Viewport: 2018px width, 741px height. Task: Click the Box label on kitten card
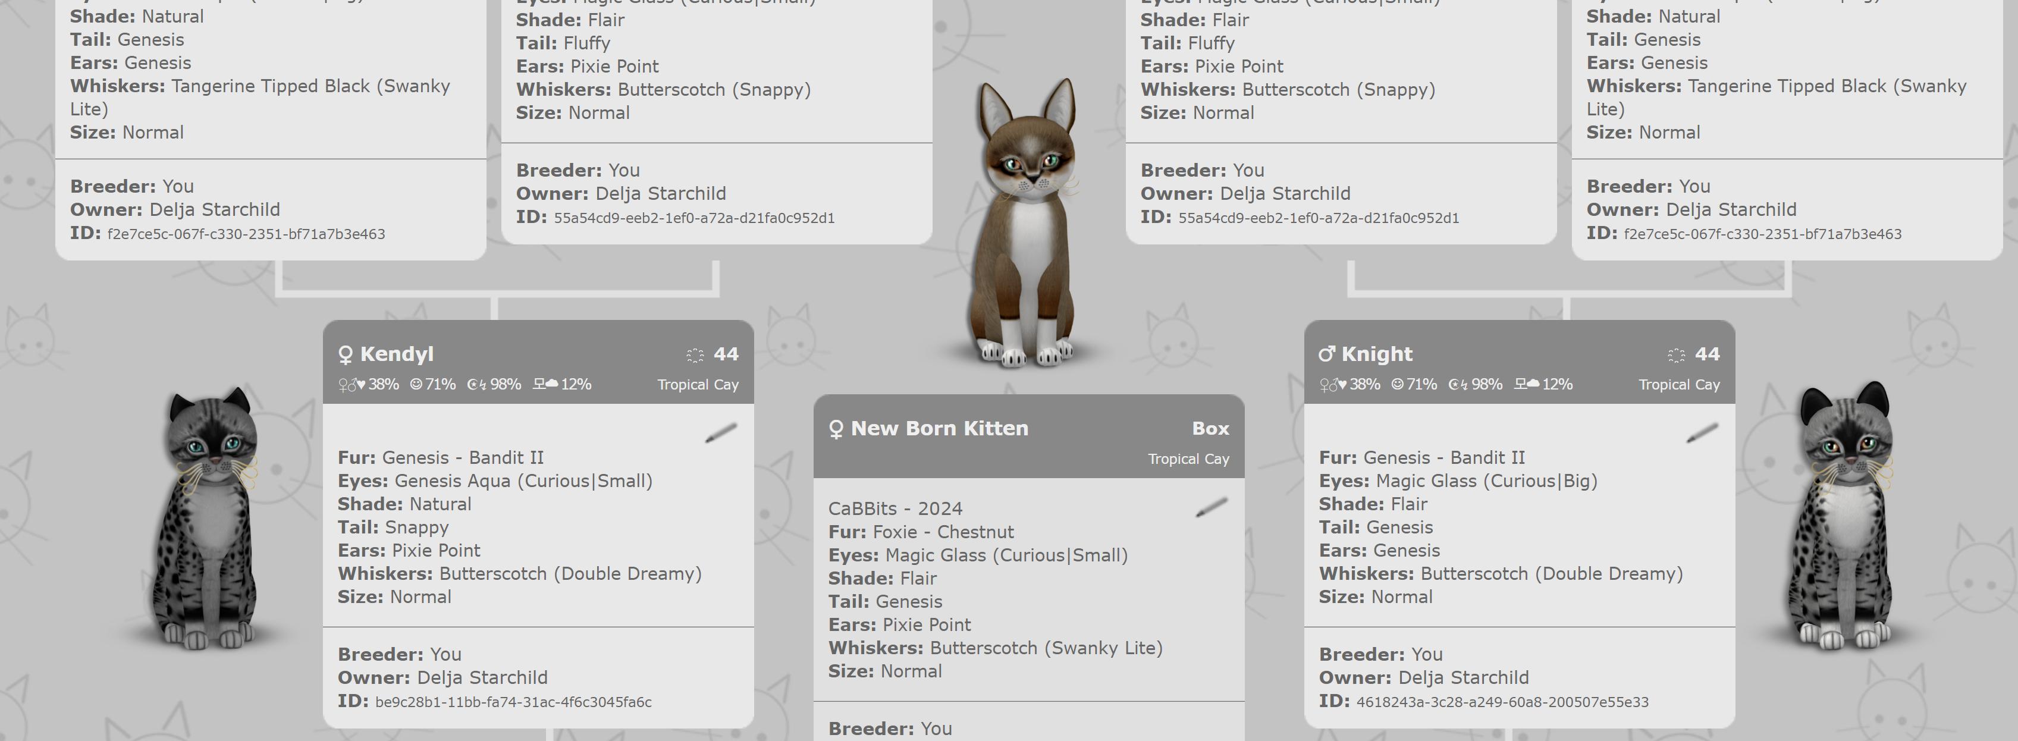coord(1210,428)
